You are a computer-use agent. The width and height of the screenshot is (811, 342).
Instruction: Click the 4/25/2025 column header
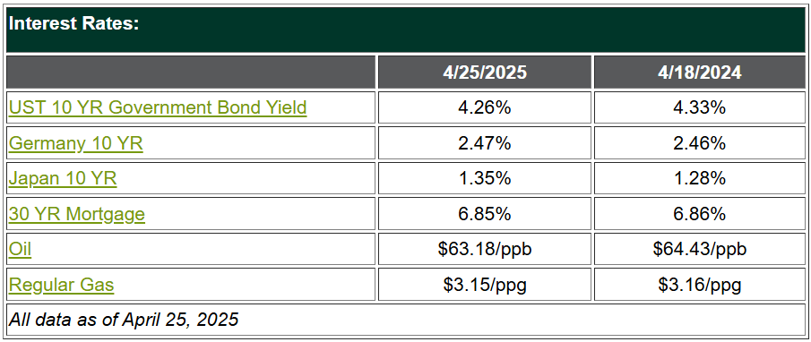click(485, 73)
